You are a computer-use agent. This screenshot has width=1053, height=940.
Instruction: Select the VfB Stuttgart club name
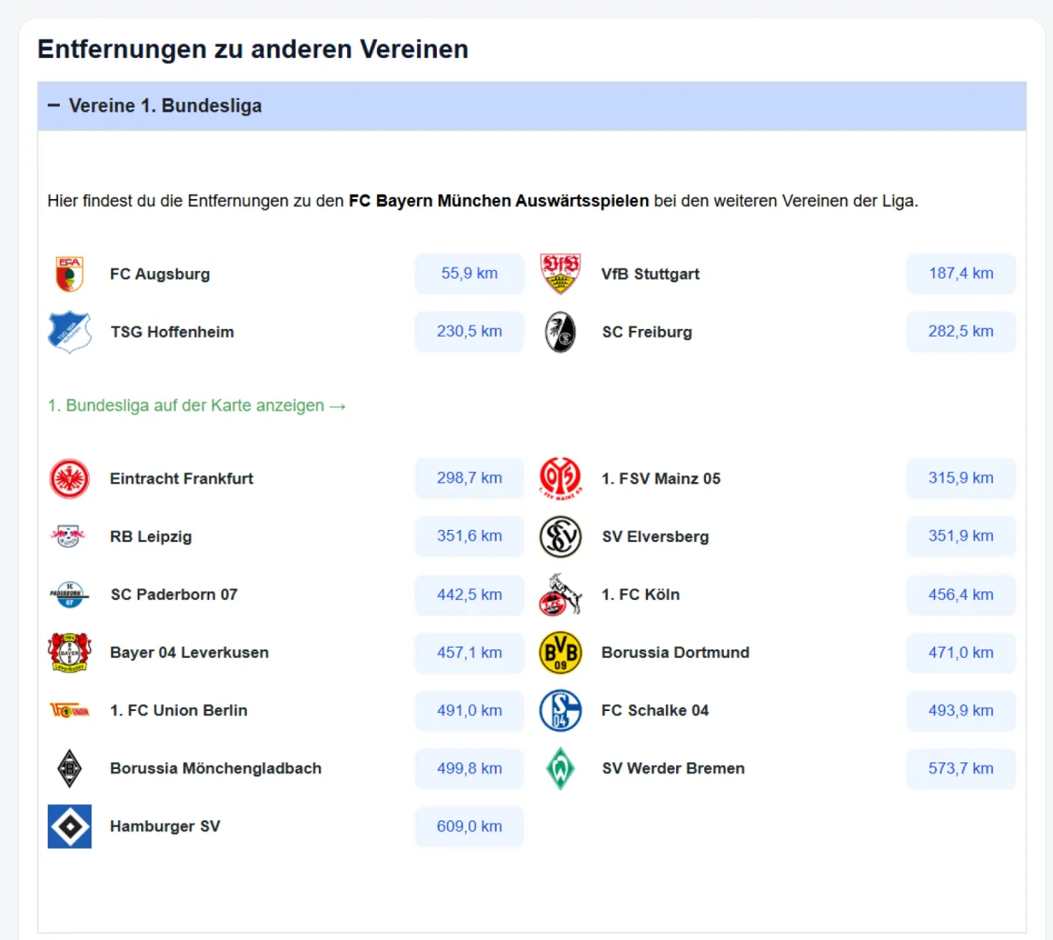[650, 274]
